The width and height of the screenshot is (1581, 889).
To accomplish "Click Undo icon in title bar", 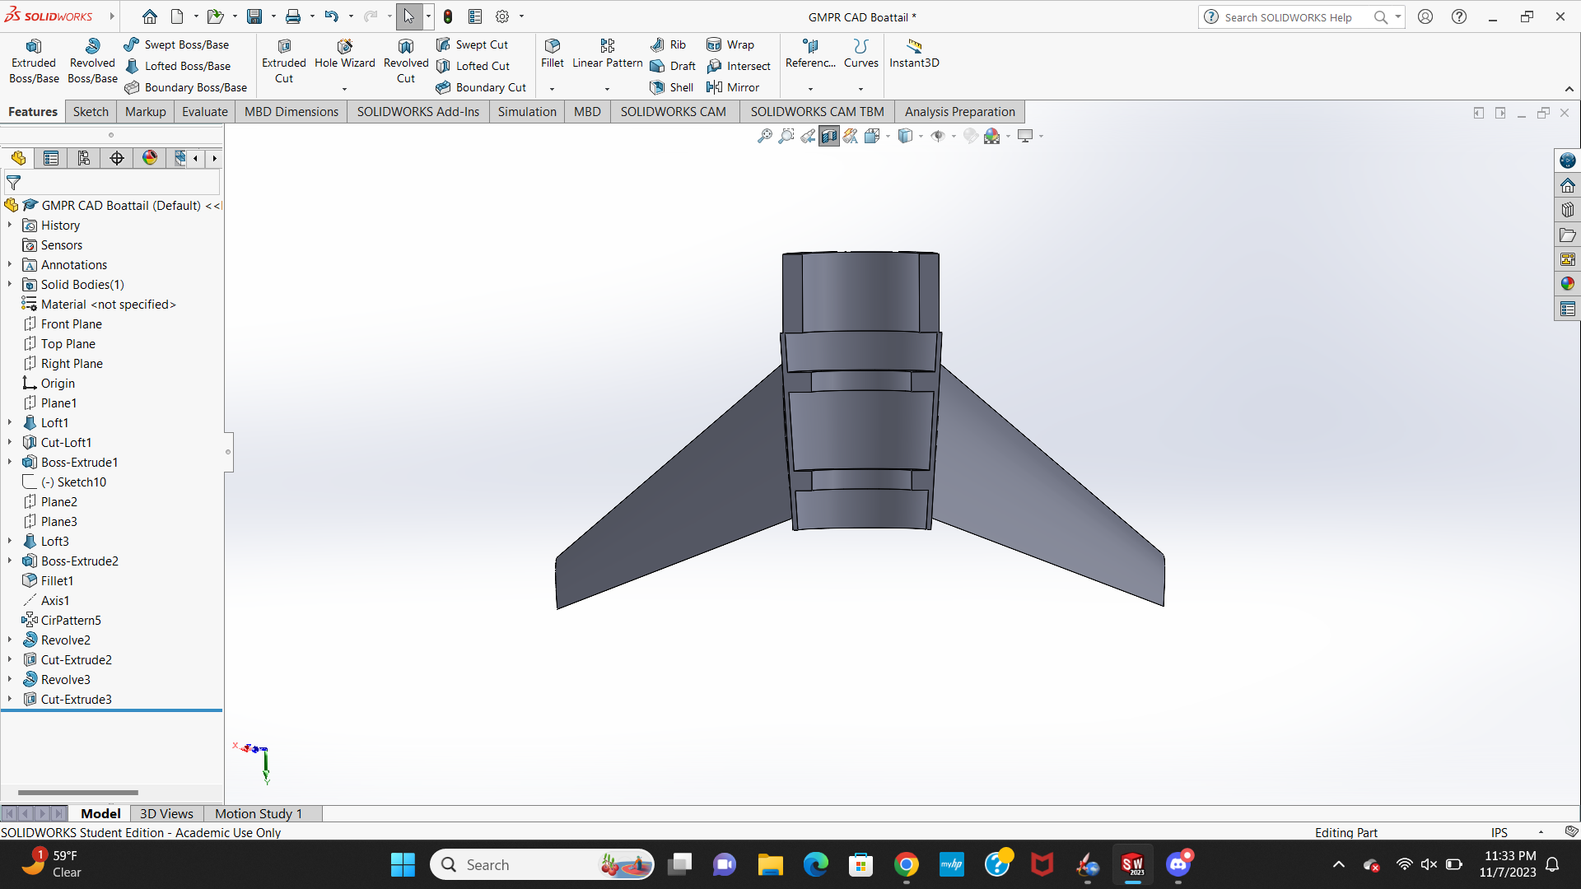I will pos(331,16).
